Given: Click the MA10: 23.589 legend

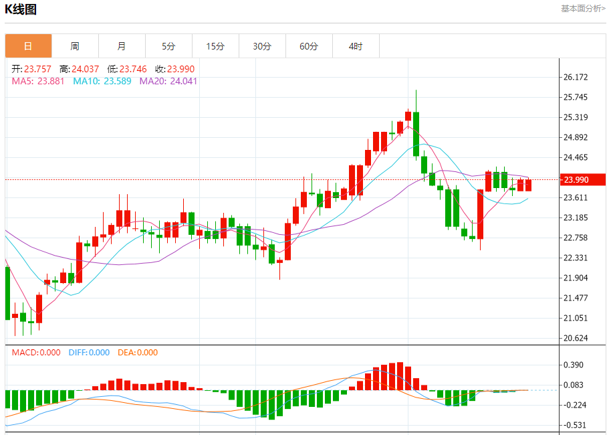Looking at the screenshot, I should click(102, 81).
